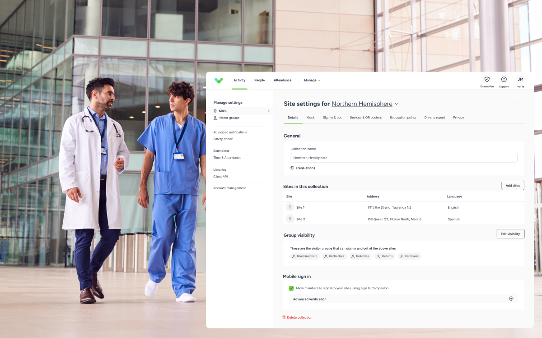
Task: Open Advanced notifications in the sidebar
Action: (230, 132)
